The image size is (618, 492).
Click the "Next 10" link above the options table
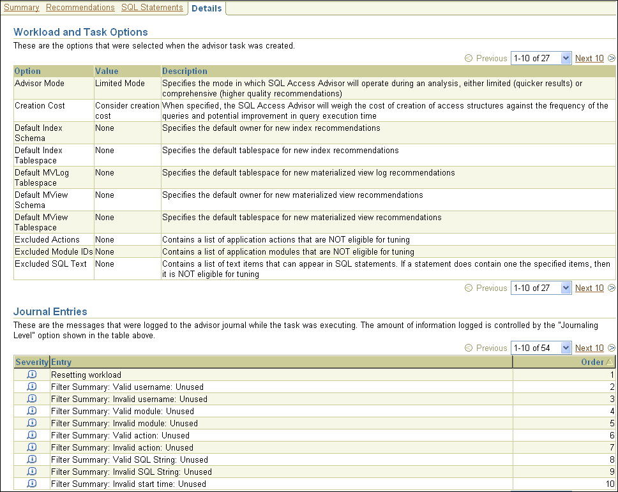click(x=589, y=58)
